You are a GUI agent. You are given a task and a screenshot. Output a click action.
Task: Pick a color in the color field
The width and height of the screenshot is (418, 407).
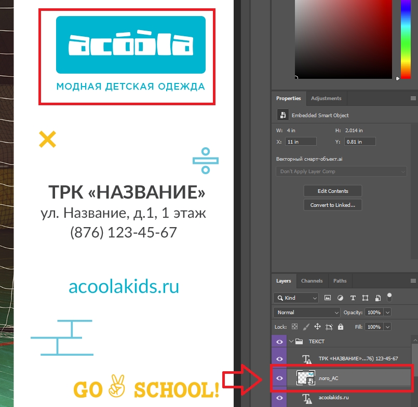tap(343, 39)
